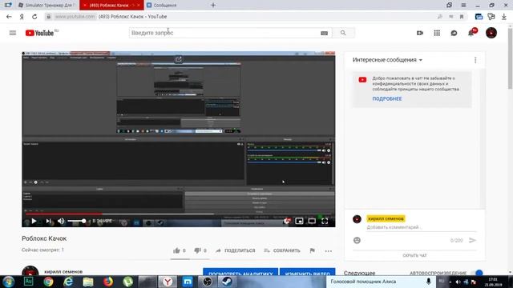
Task: Reload the current page
Action: pyautogui.click(x=34, y=17)
